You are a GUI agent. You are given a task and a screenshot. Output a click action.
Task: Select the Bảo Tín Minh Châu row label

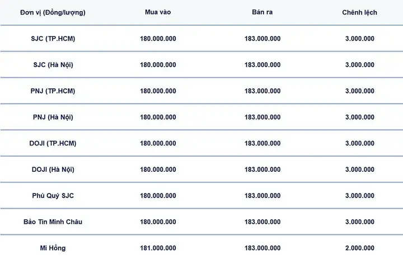tap(53, 222)
